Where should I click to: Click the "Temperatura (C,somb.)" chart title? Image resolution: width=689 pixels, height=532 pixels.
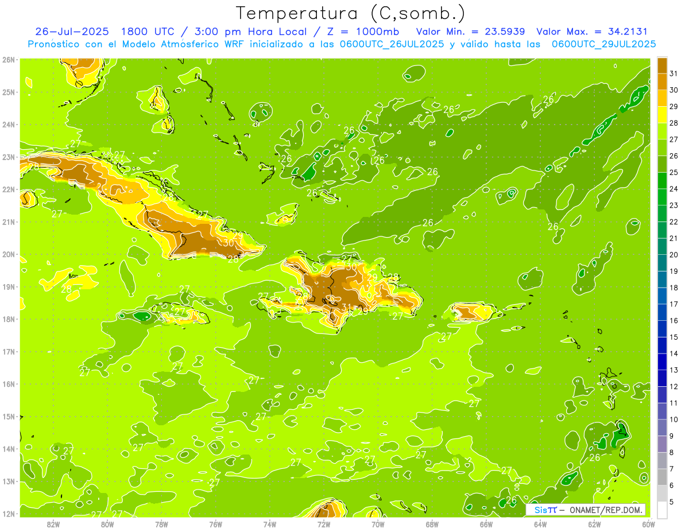351,13
